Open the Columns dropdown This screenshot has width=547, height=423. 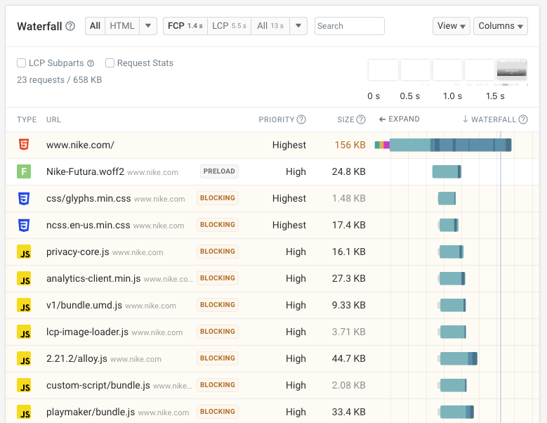501,26
